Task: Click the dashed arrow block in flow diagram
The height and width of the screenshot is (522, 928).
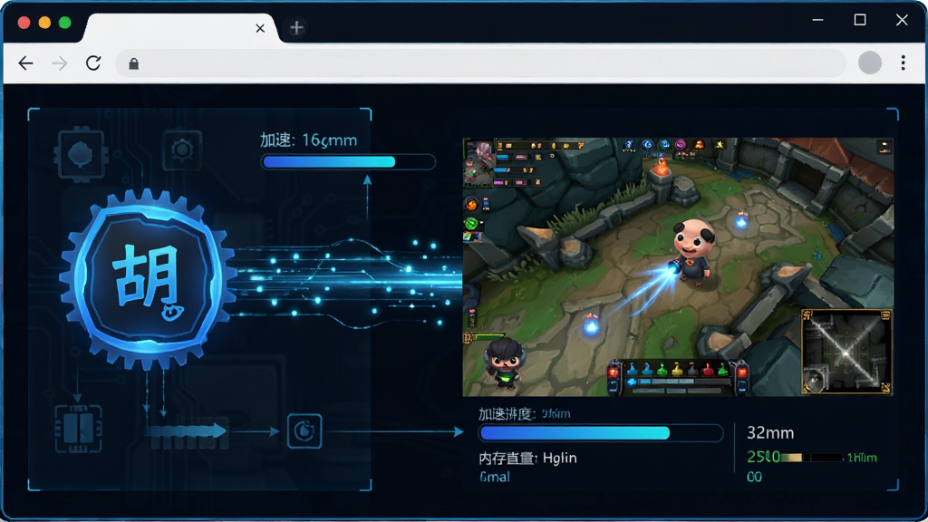Action: pos(187,432)
